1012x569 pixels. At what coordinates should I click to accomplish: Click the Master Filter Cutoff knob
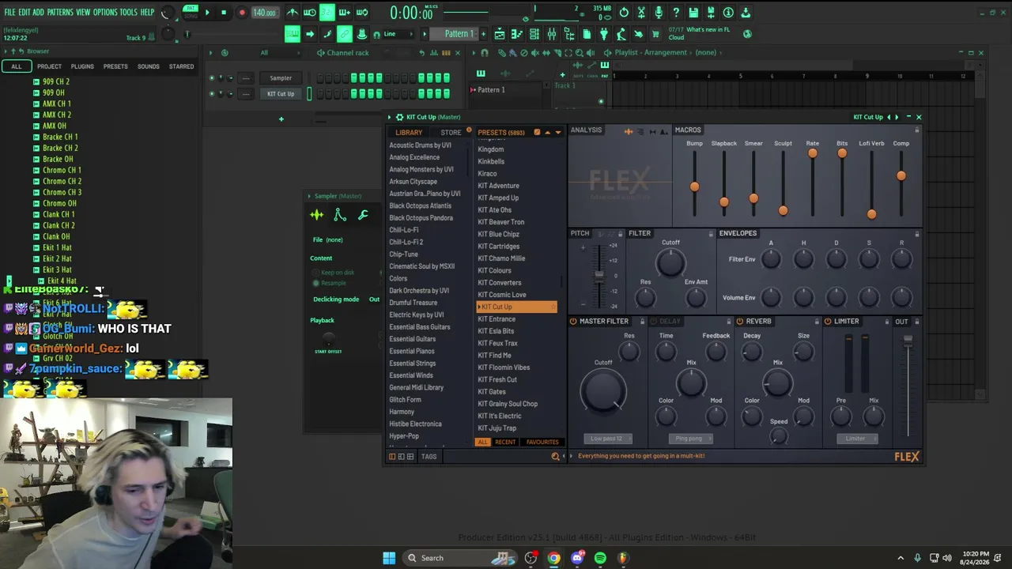click(603, 390)
